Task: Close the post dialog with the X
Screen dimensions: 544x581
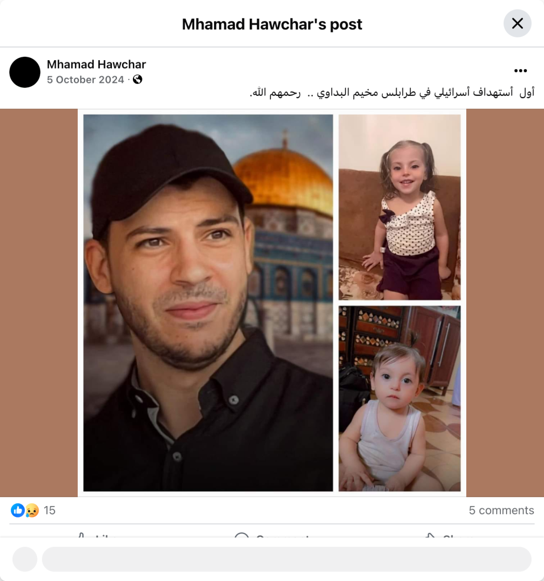Action: tap(517, 23)
